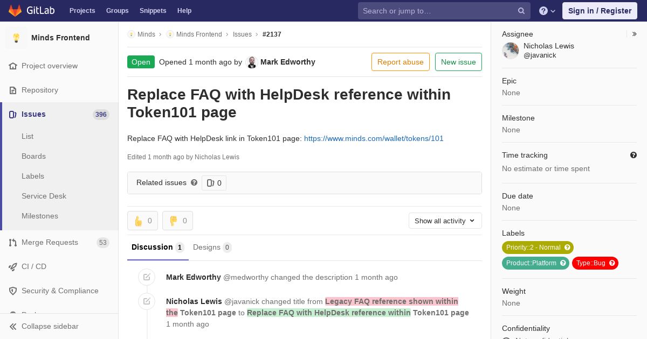Open the Help question mark menu
This screenshot has height=339, width=647.
coord(547,11)
